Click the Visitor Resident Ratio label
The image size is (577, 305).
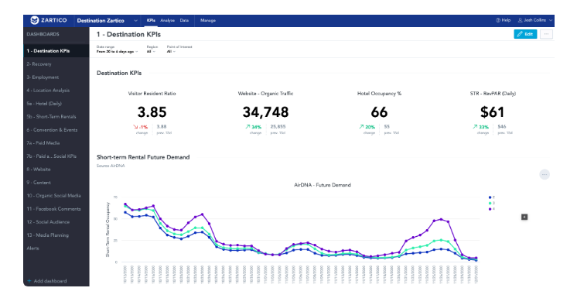(152, 94)
